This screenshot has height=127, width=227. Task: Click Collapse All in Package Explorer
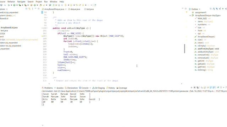pos(26,9)
